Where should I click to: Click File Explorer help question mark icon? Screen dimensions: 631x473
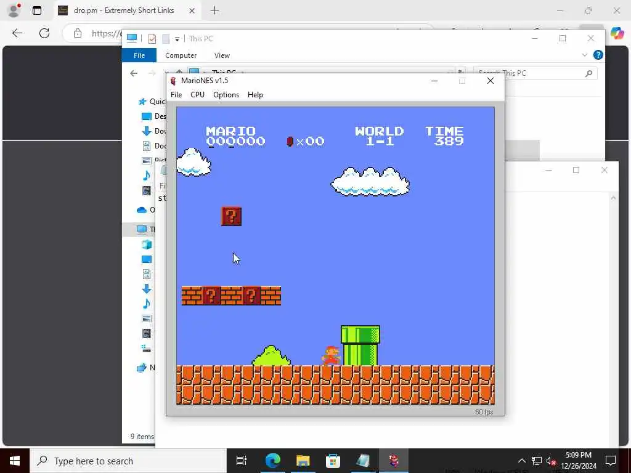[598, 55]
